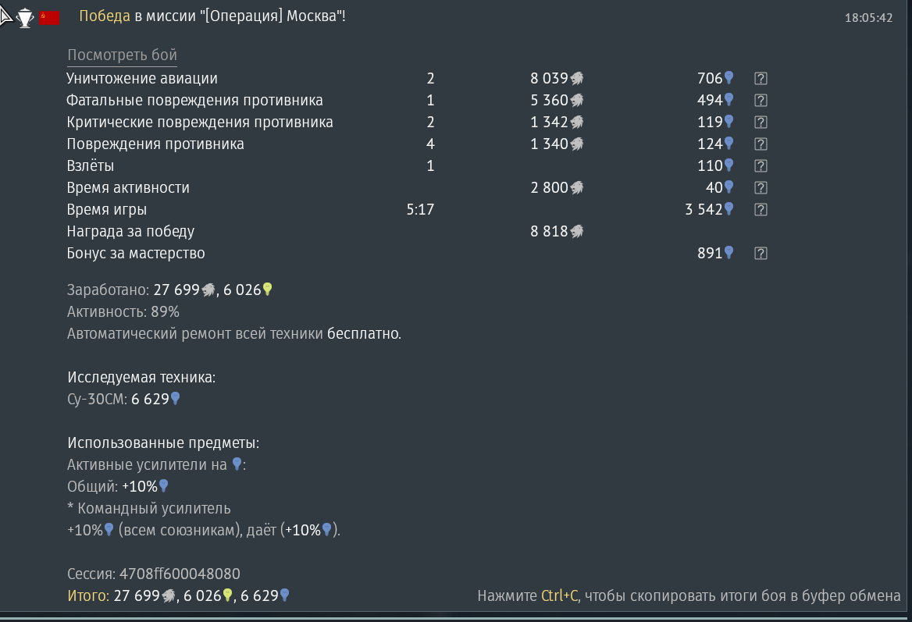Viewport: 912px width, 622px height.
Task: Open help icon for 'Взлёты' row
Action: point(761,165)
